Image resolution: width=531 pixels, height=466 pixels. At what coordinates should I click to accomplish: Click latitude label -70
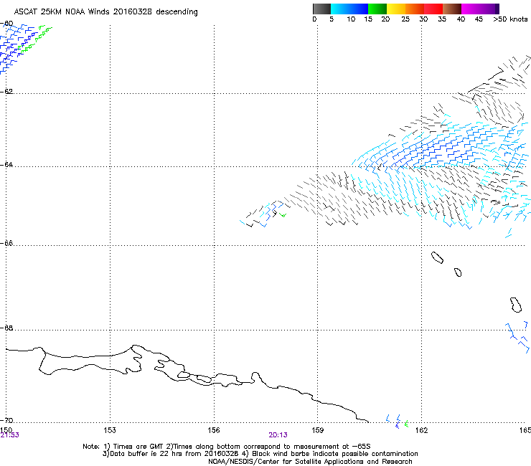pyautogui.click(x=7, y=420)
